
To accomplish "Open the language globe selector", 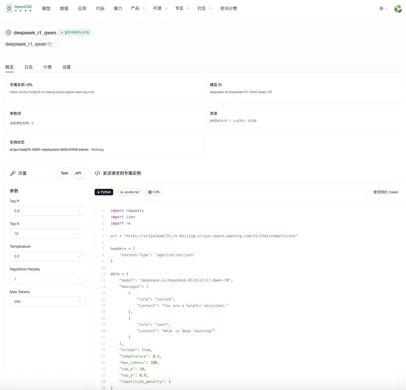I will tap(383, 9).
